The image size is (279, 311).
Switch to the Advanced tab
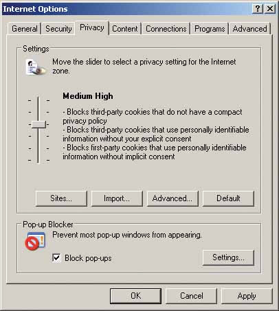pyautogui.click(x=249, y=29)
